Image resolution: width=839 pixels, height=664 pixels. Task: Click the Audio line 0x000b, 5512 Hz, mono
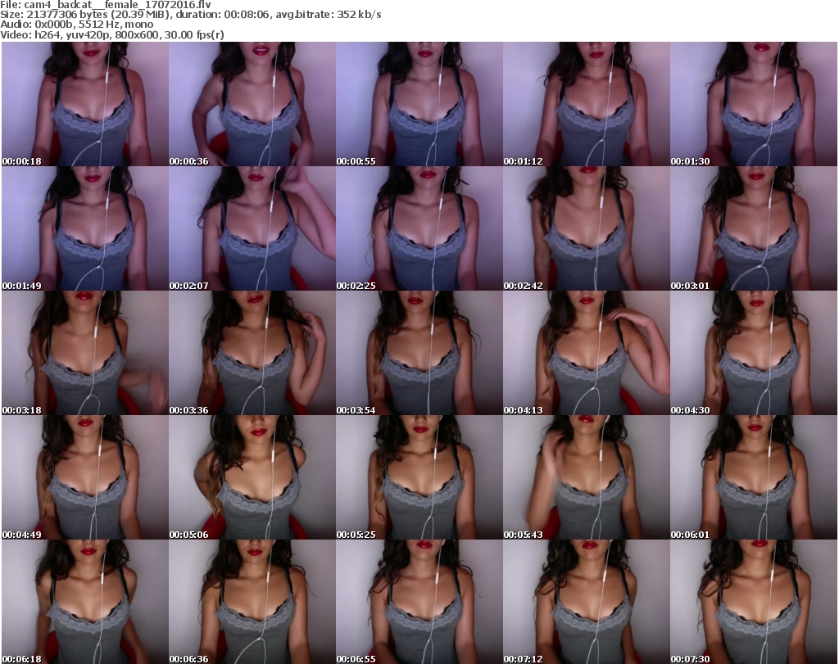point(94,25)
